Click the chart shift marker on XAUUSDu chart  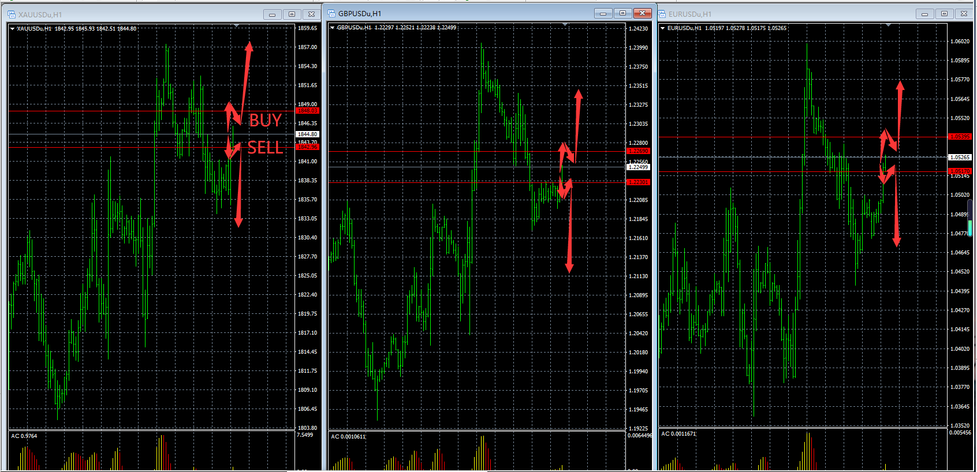(236, 26)
